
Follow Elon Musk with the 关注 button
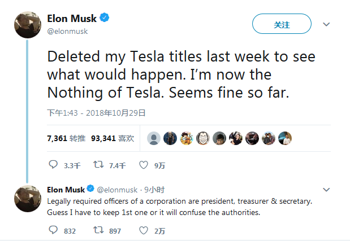[x=282, y=24]
